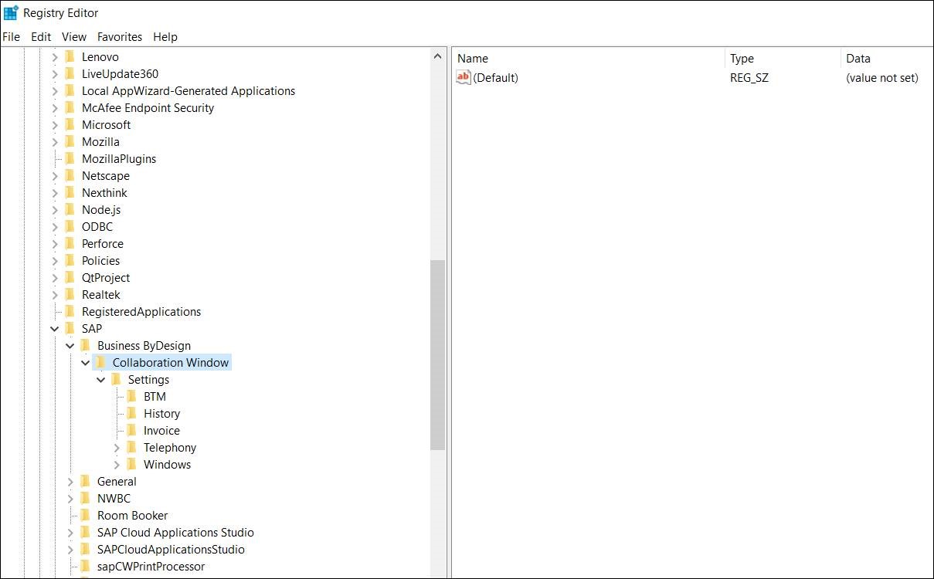Expand the Windows key

click(x=117, y=464)
